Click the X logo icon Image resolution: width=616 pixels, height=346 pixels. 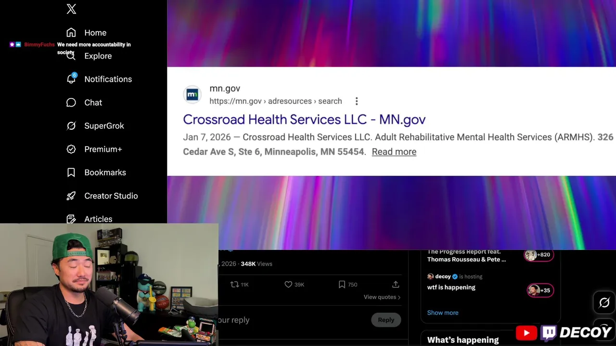point(71,9)
